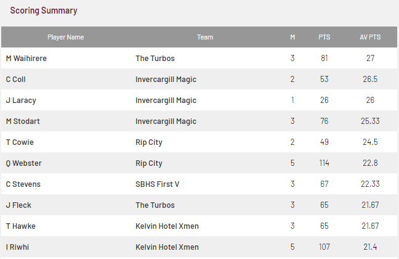
Task: Click average points value 22.33
Action: [370, 184]
